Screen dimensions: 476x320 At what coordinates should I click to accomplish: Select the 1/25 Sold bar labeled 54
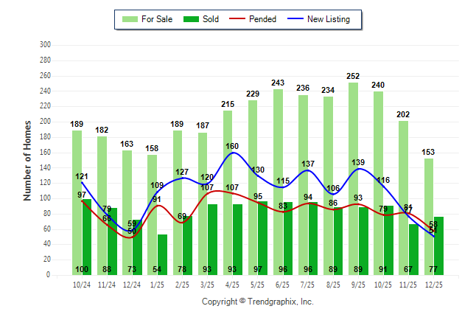162,254
